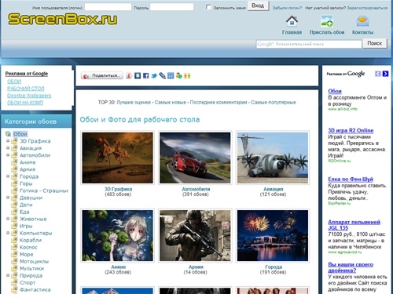The image size is (393, 294).
Task: Expand the Города tree node
Action: pos(8,176)
